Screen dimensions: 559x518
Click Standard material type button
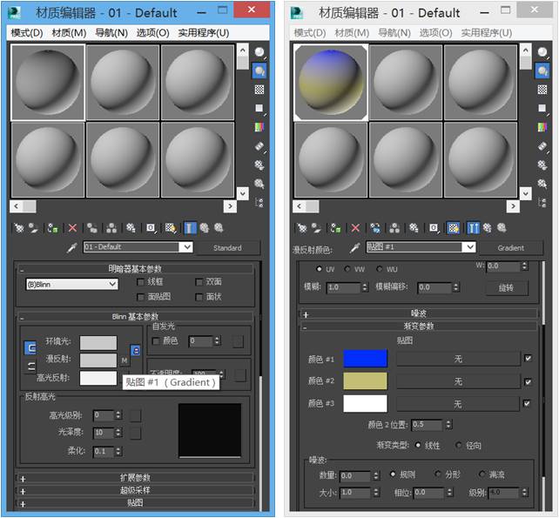[x=227, y=248]
